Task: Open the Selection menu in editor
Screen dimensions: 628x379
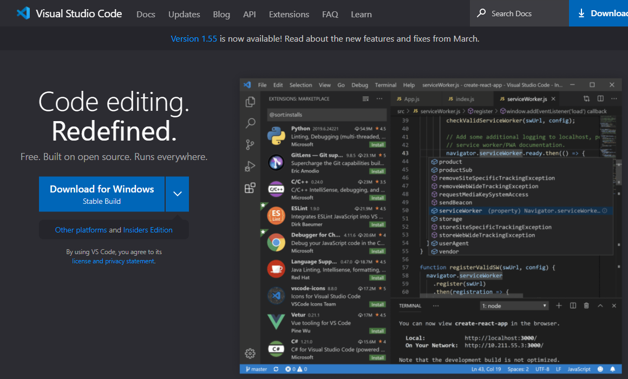Action: (x=301, y=85)
